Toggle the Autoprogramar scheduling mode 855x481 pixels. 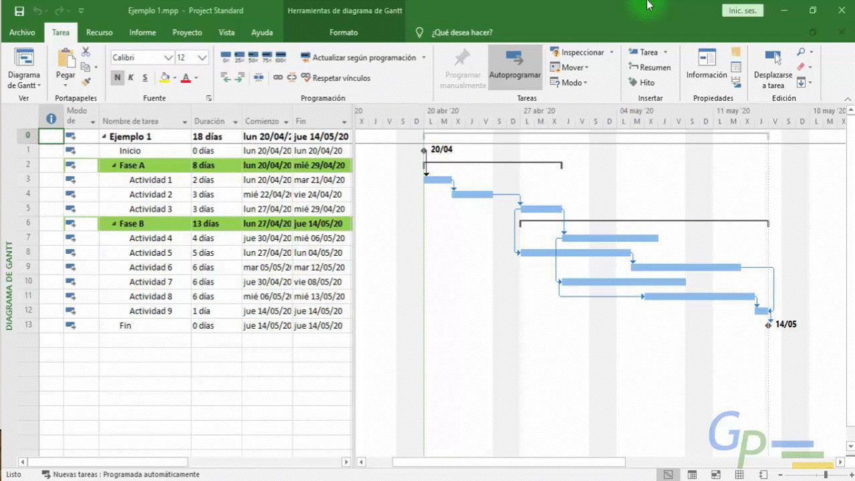coord(514,67)
